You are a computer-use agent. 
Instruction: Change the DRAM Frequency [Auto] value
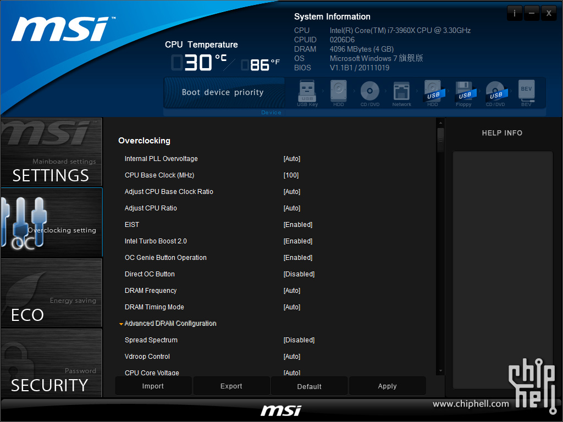(292, 291)
